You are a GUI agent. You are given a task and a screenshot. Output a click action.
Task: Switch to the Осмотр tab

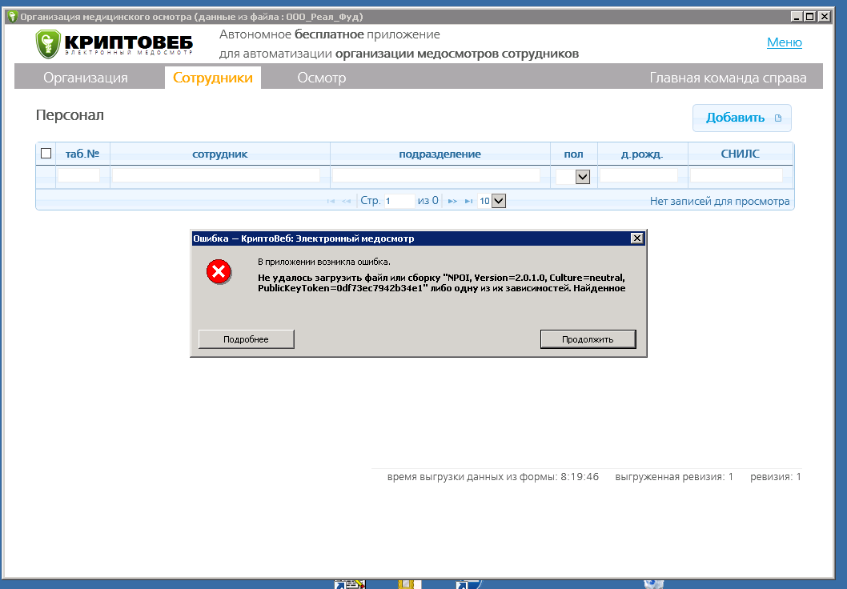click(321, 78)
